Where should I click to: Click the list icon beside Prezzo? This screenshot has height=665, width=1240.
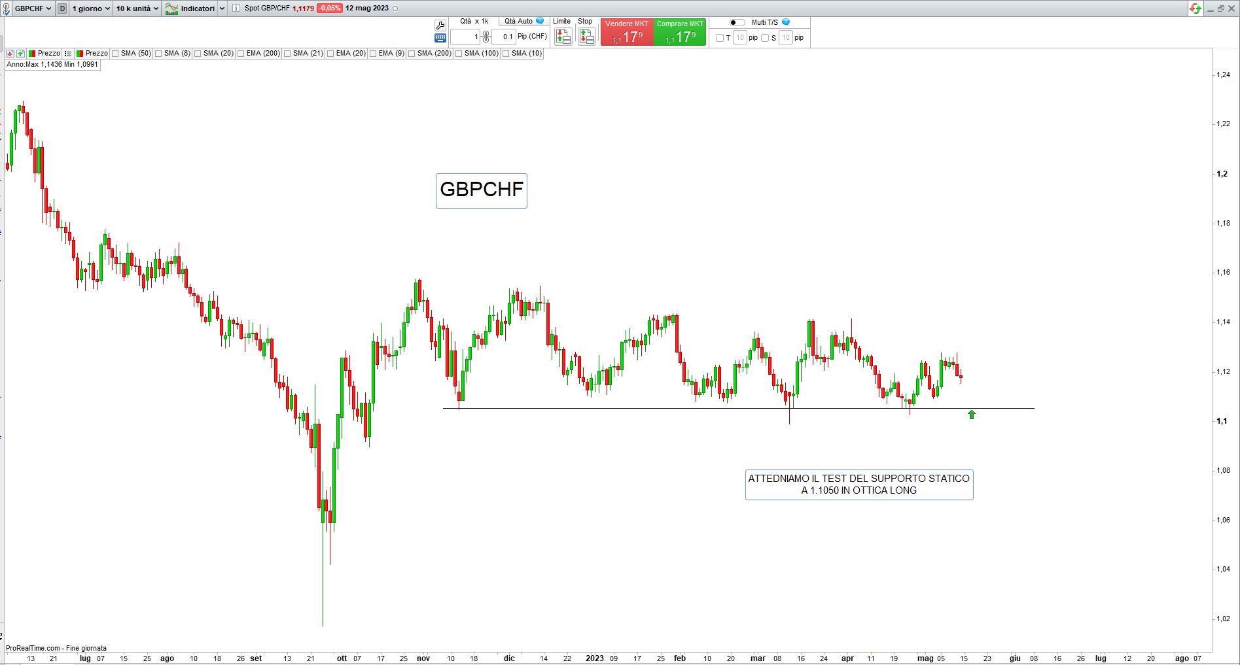pos(67,54)
